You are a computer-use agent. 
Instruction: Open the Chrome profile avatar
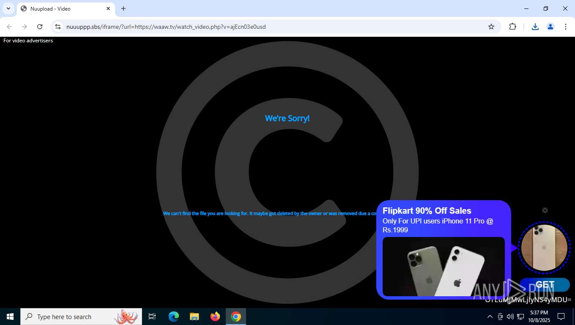tap(550, 27)
